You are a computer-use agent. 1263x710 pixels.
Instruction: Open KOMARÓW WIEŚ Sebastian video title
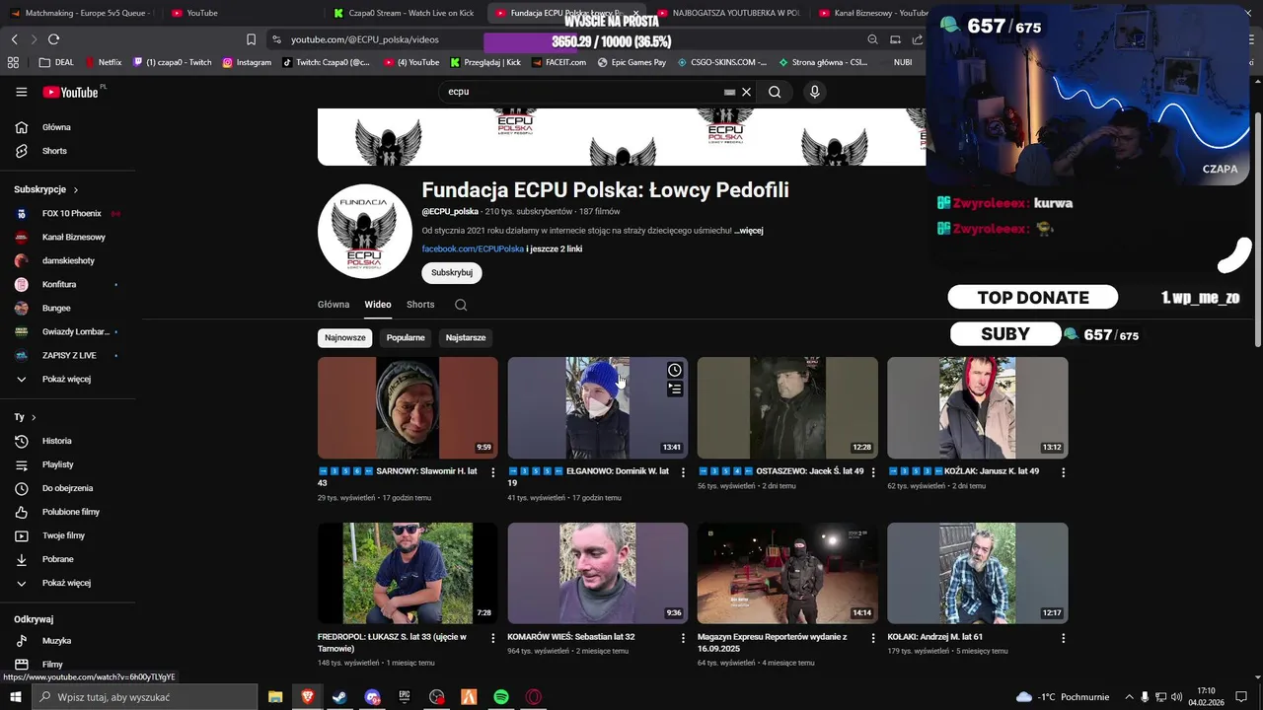570,637
